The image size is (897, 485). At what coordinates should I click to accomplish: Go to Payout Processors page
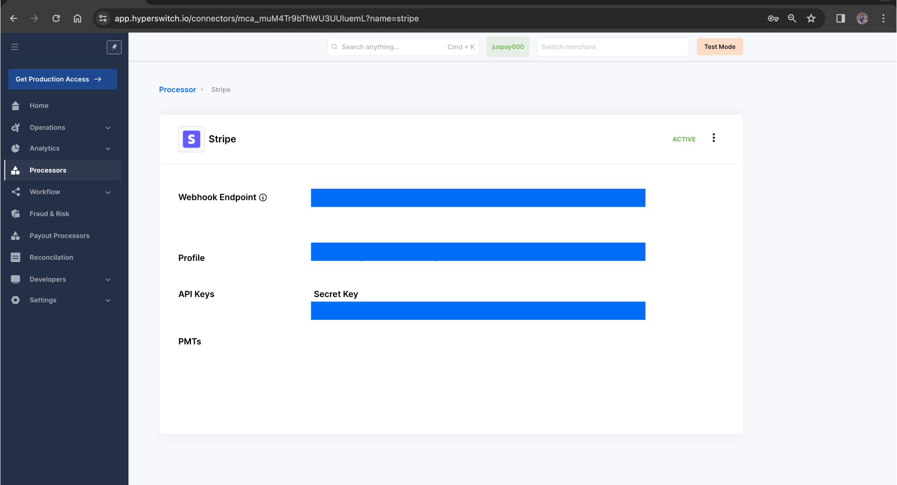point(59,236)
